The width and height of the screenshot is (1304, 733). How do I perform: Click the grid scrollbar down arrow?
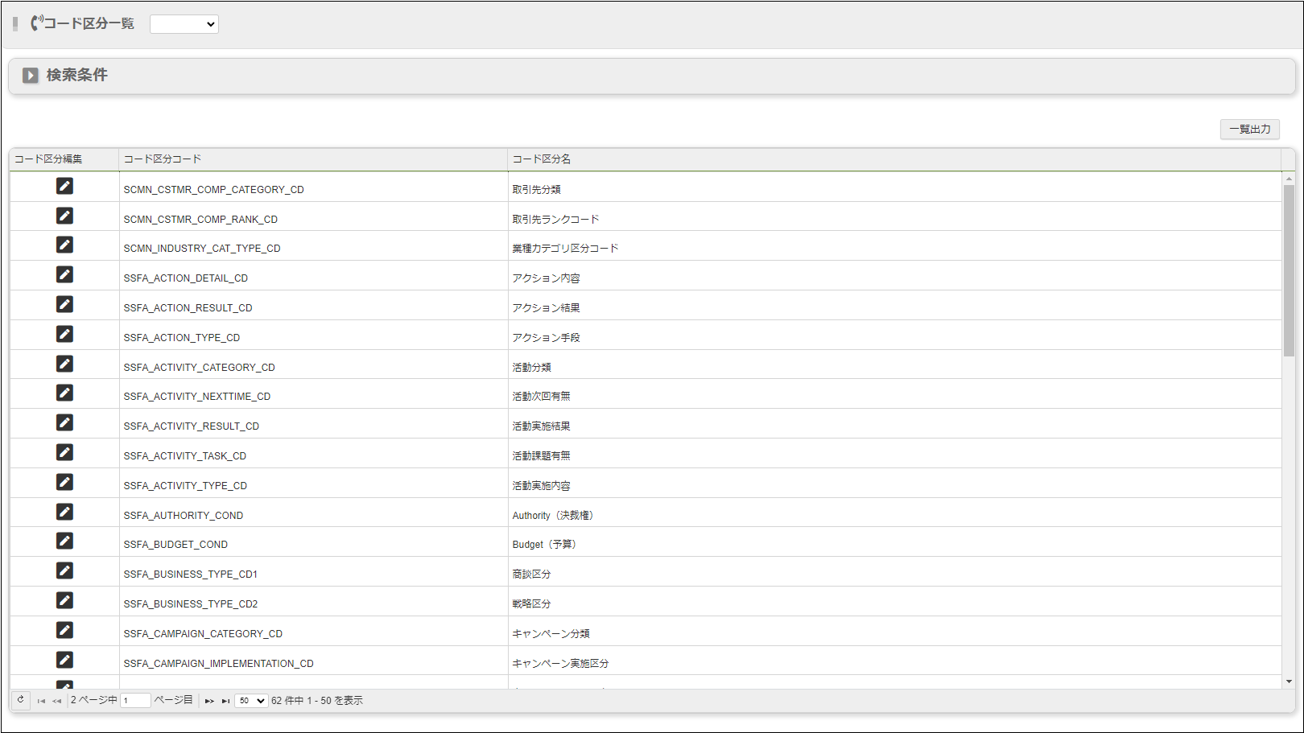[1289, 682]
